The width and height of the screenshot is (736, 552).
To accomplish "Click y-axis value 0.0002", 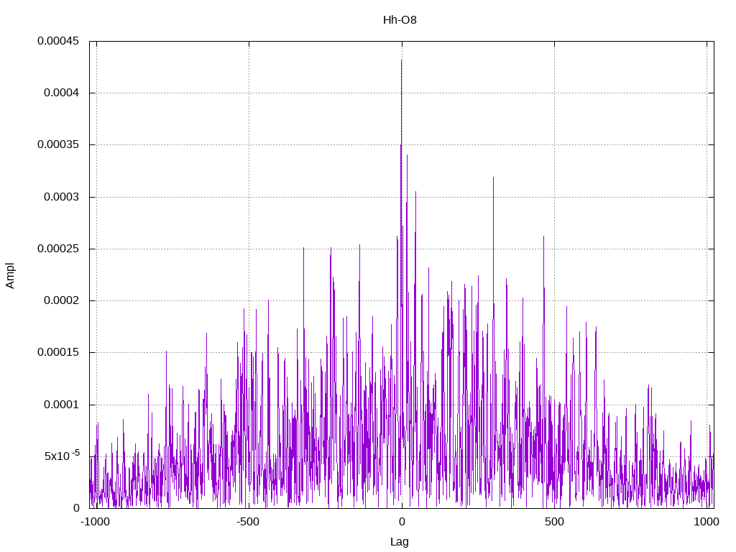I will [62, 300].
